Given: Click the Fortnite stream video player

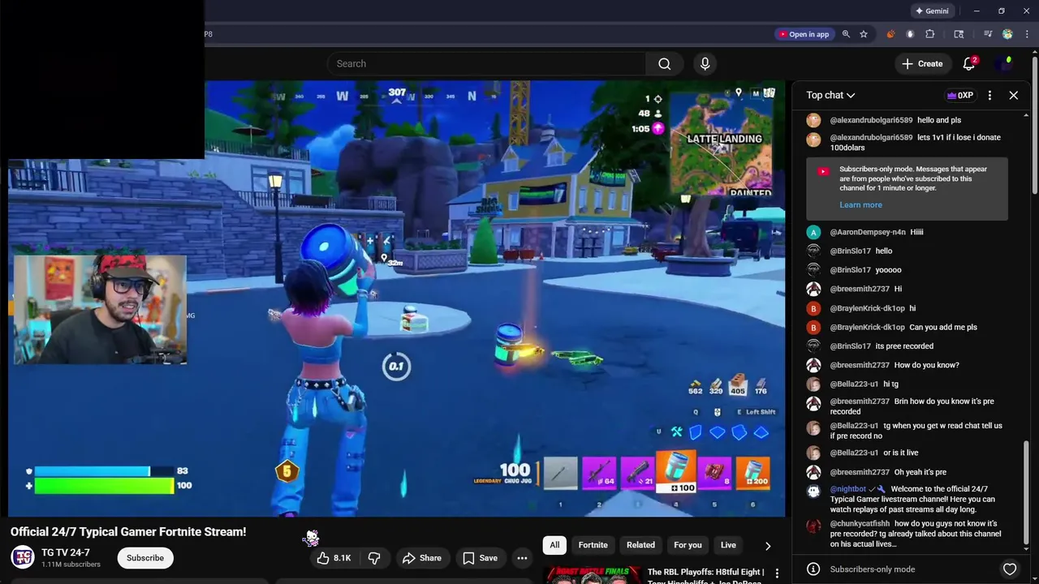Looking at the screenshot, I should tap(397, 298).
